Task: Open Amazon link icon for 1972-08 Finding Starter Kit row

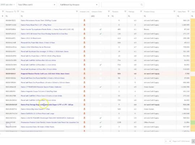Action: coord(84,34)
